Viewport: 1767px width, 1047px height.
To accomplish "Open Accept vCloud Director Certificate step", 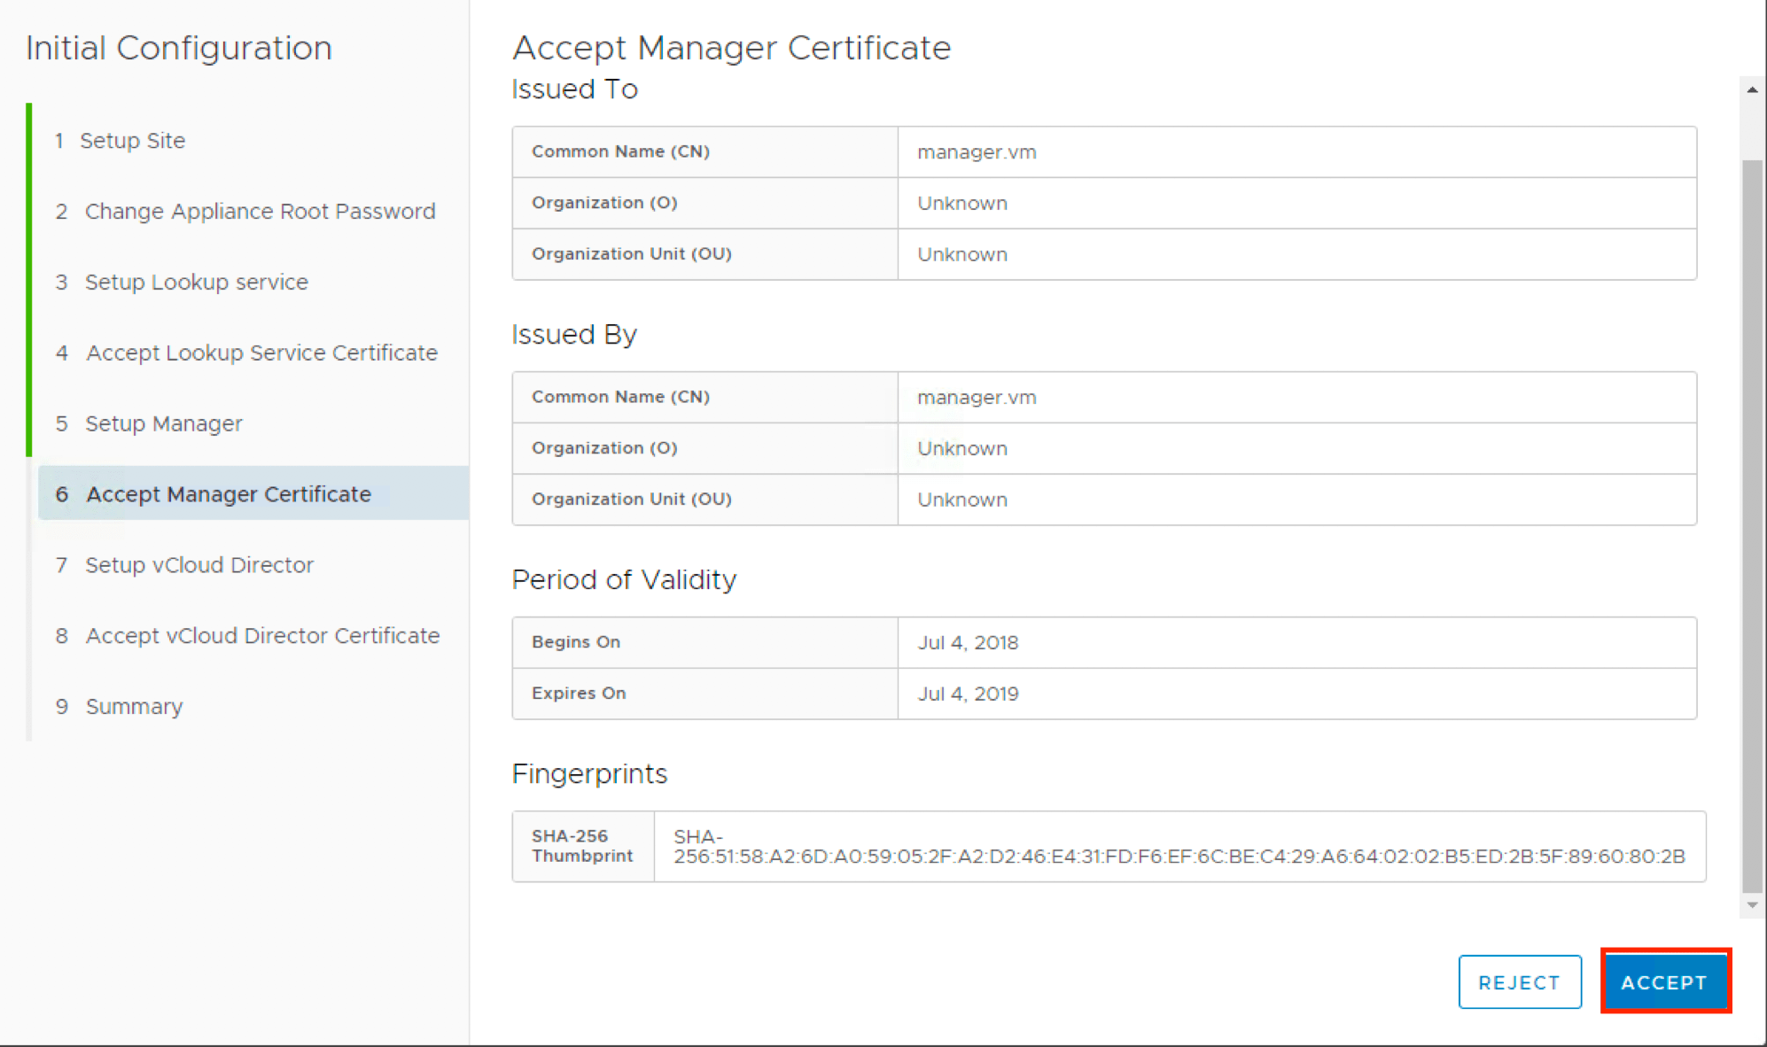I will [262, 636].
